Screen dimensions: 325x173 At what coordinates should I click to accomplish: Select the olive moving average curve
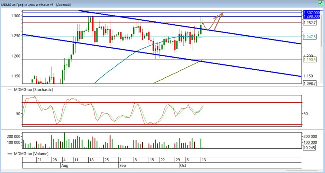click(x=178, y=72)
